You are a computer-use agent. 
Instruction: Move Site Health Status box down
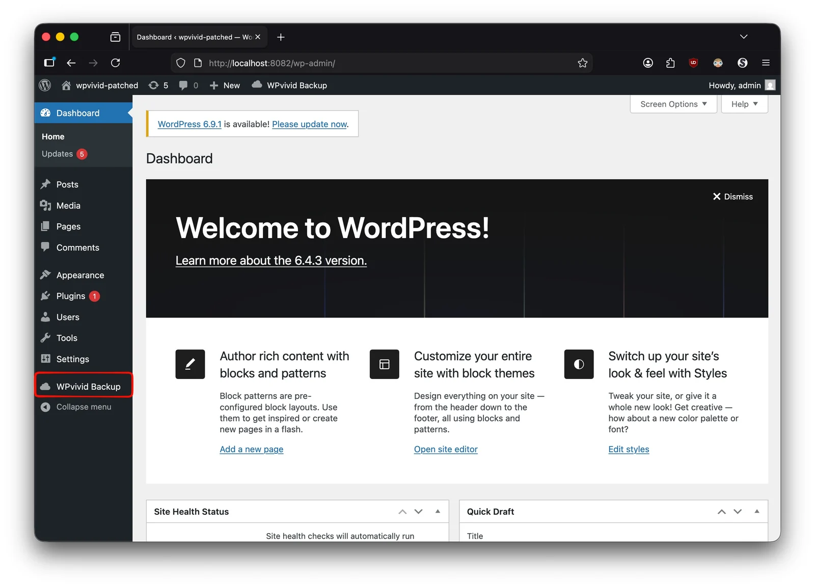(x=419, y=512)
